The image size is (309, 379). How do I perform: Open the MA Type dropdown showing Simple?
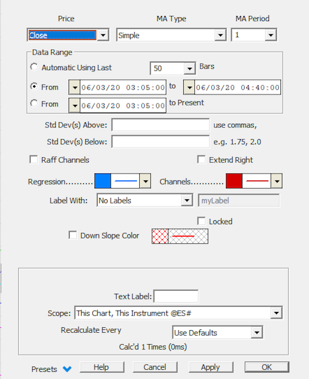[171, 35]
